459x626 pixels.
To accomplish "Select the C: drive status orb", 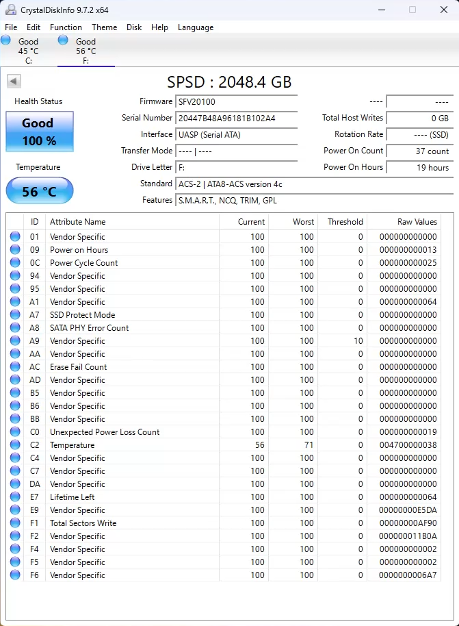I will point(6,40).
